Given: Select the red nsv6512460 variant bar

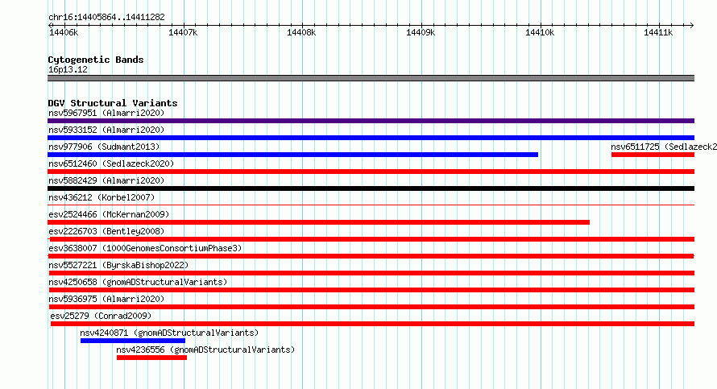Looking at the screenshot, I should 371,172.
